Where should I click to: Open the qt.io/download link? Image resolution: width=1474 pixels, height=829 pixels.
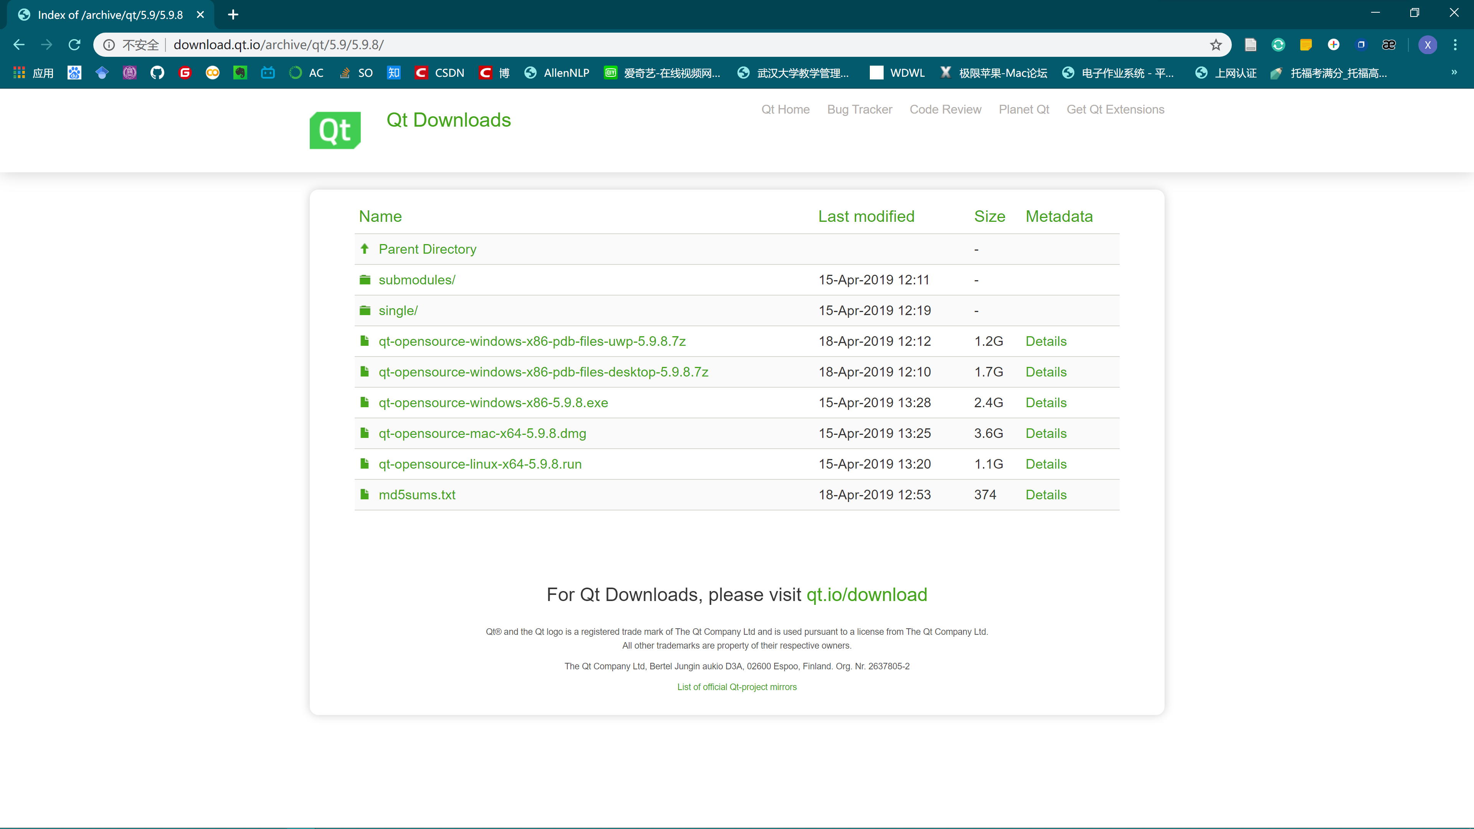pos(866,595)
